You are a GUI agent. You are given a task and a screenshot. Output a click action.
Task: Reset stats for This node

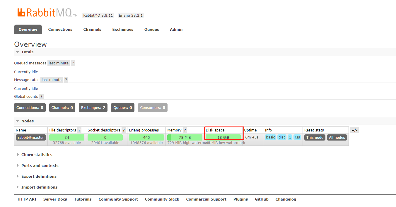coord(315,138)
